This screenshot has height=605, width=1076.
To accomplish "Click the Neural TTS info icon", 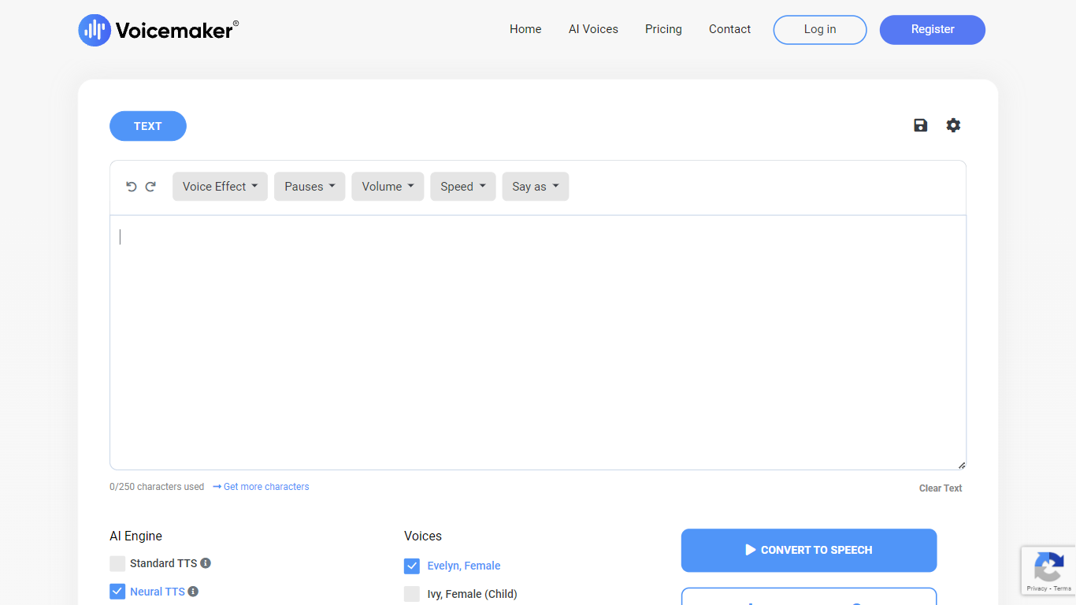I will pyautogui.click(x=193, y=592).
